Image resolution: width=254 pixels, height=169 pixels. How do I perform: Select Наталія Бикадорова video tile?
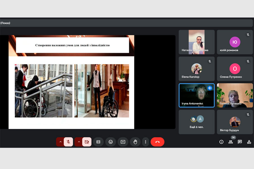coord(197,42)
